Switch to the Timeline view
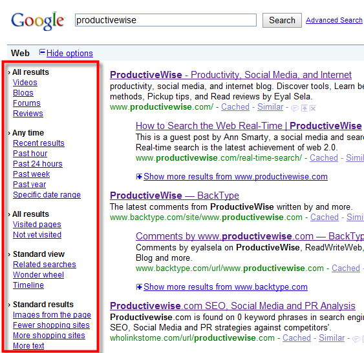The width and height of the screenshot is (364, 353). (28, 285)
